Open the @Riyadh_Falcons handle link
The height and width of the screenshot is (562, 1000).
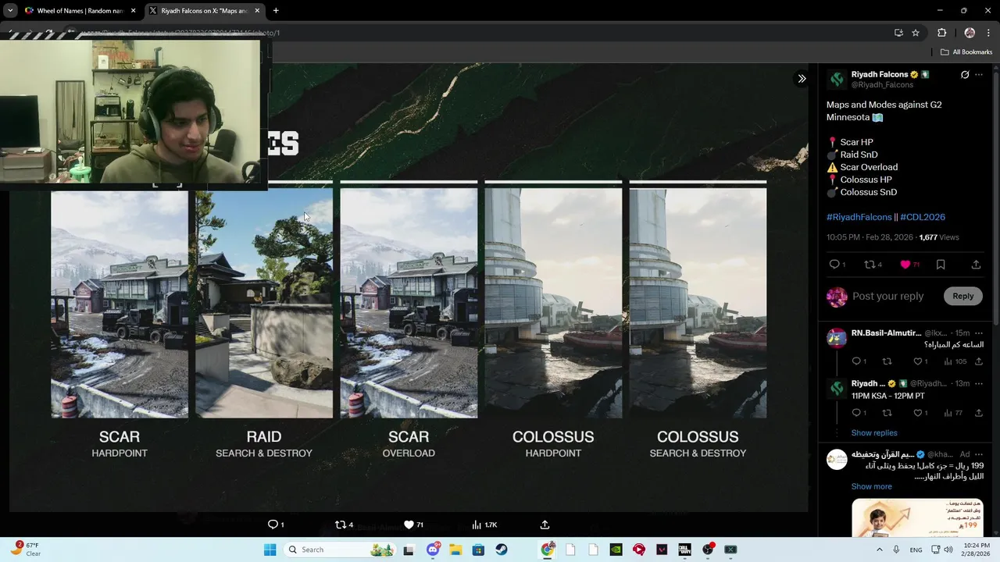click(882, 84)
